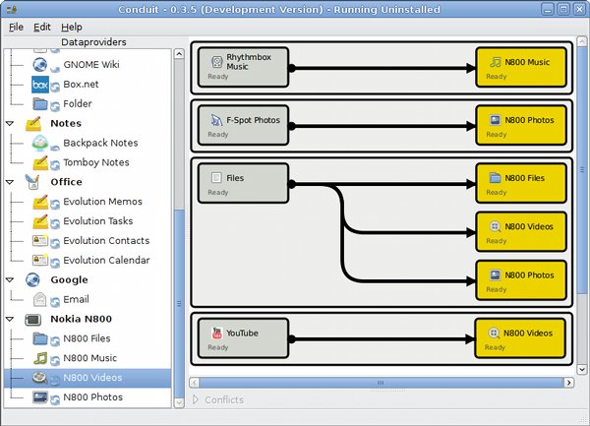Click the Google category globe icon
The width and height of the screenshot is (590, 426).
pyautogui.click(x=32, y=280)
